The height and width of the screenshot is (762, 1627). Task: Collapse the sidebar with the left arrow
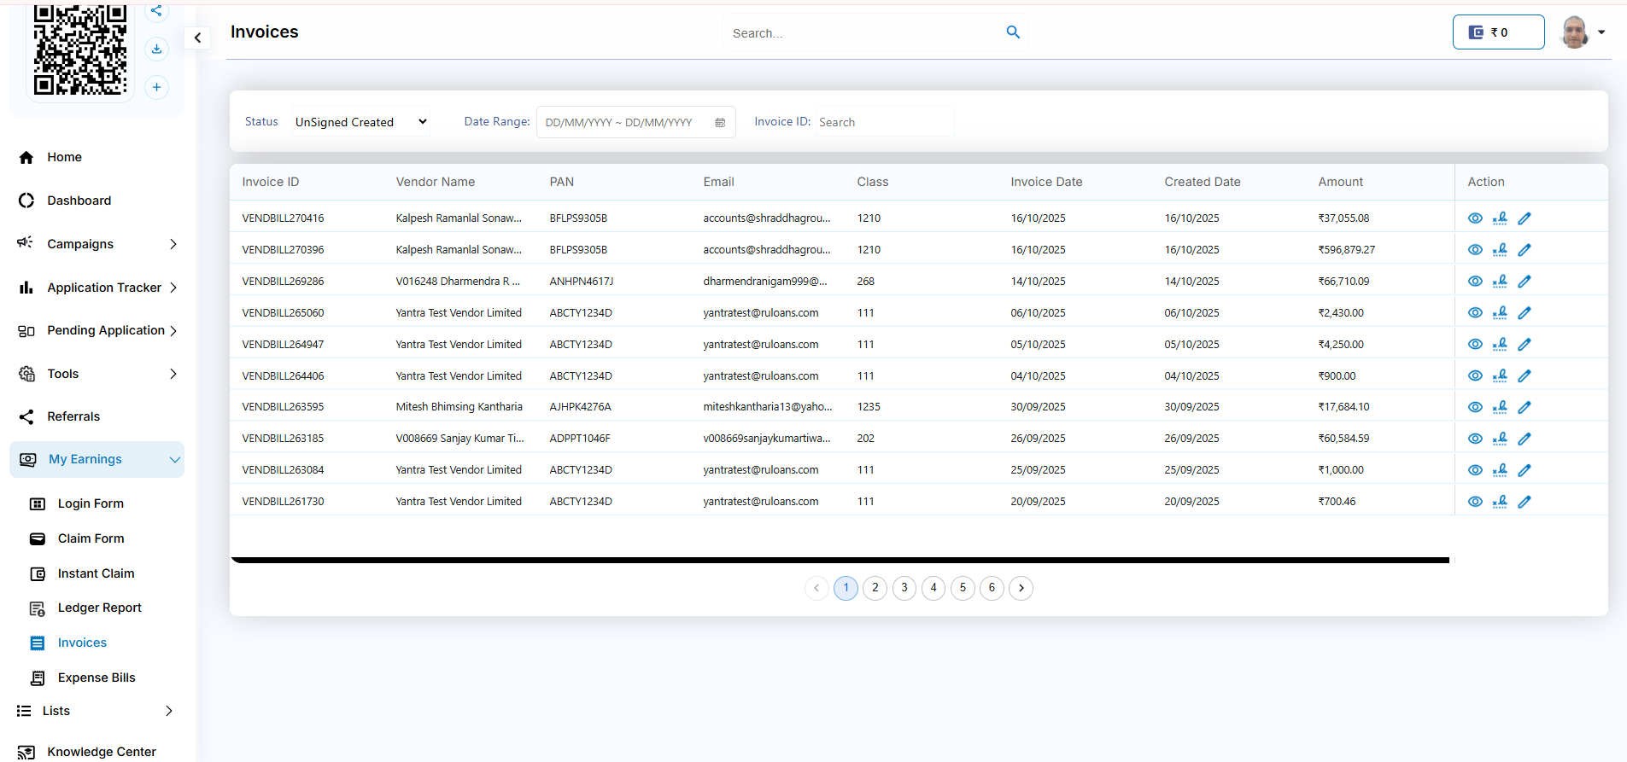tap(197, 38)
